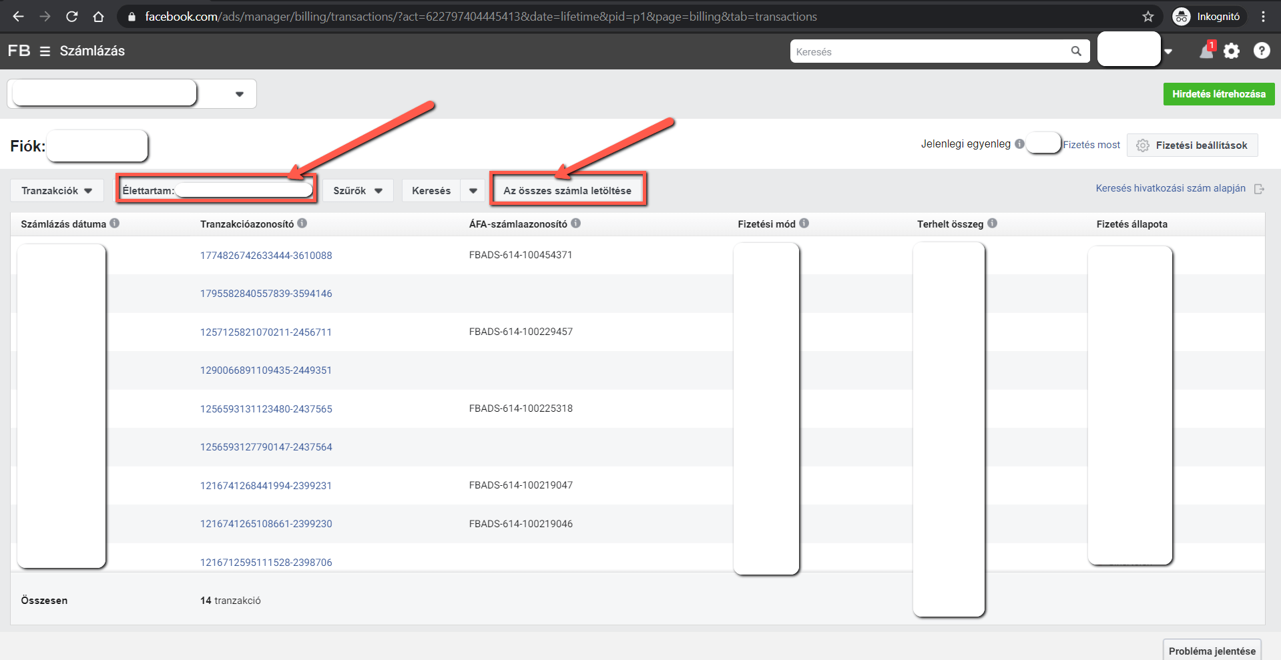
Task: Select invoice ID FBADS-614-100219047
Action: coord(521,485)
